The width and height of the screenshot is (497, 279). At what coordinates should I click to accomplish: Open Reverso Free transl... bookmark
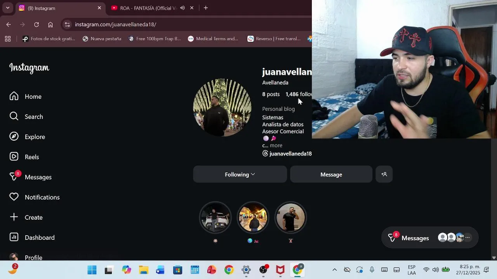(274, 39)
